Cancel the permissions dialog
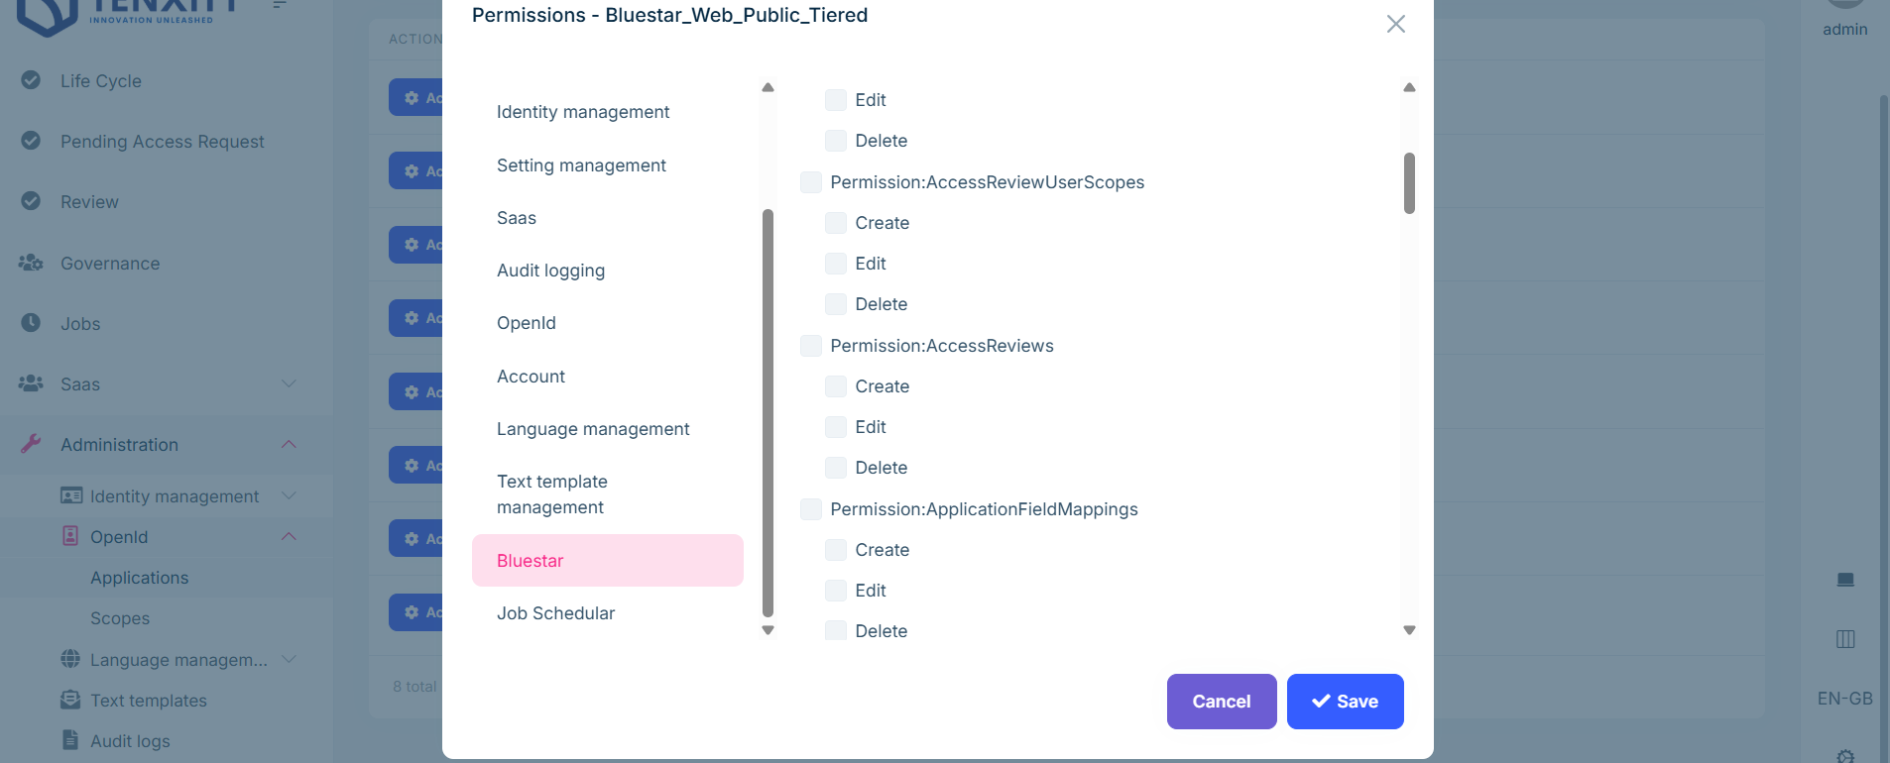The image size is (1890, 763). point(1221,702)
